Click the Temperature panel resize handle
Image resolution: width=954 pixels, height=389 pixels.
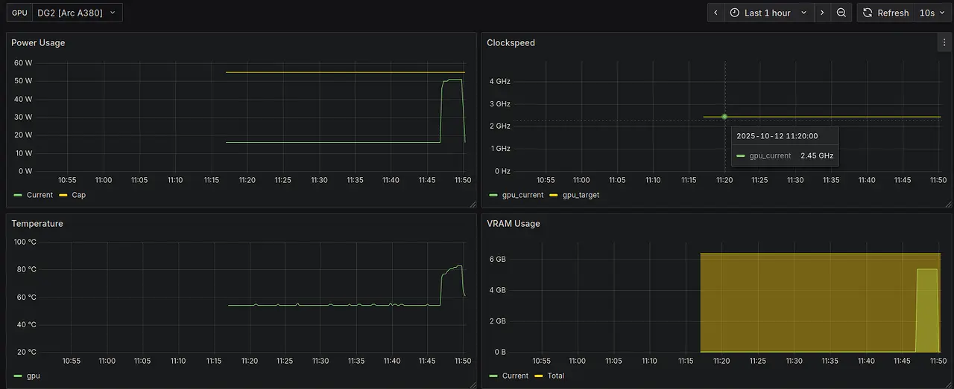point(473,385)
